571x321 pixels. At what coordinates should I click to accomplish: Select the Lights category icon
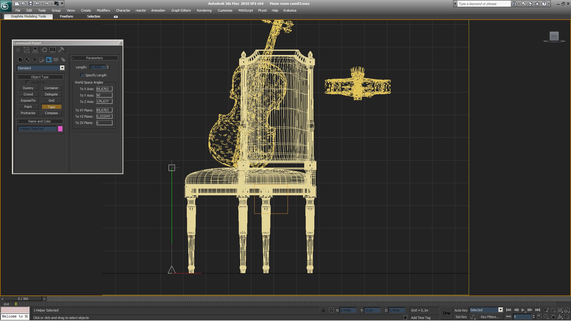(x=34, y=60)
